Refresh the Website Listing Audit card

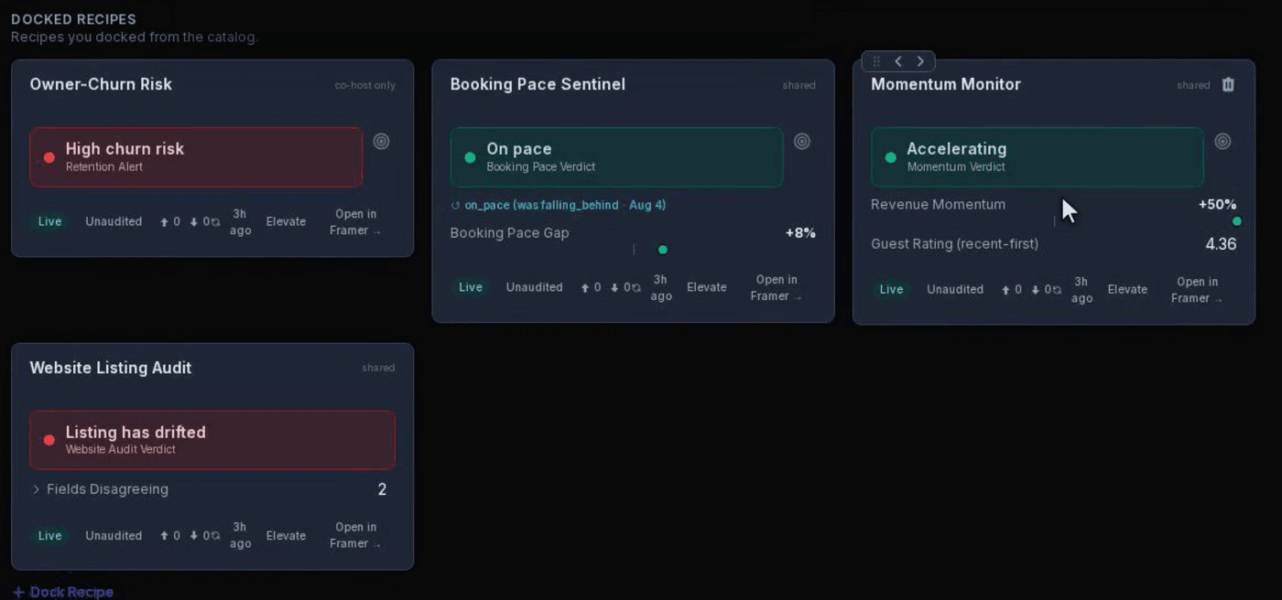click(x=215, y=536)
